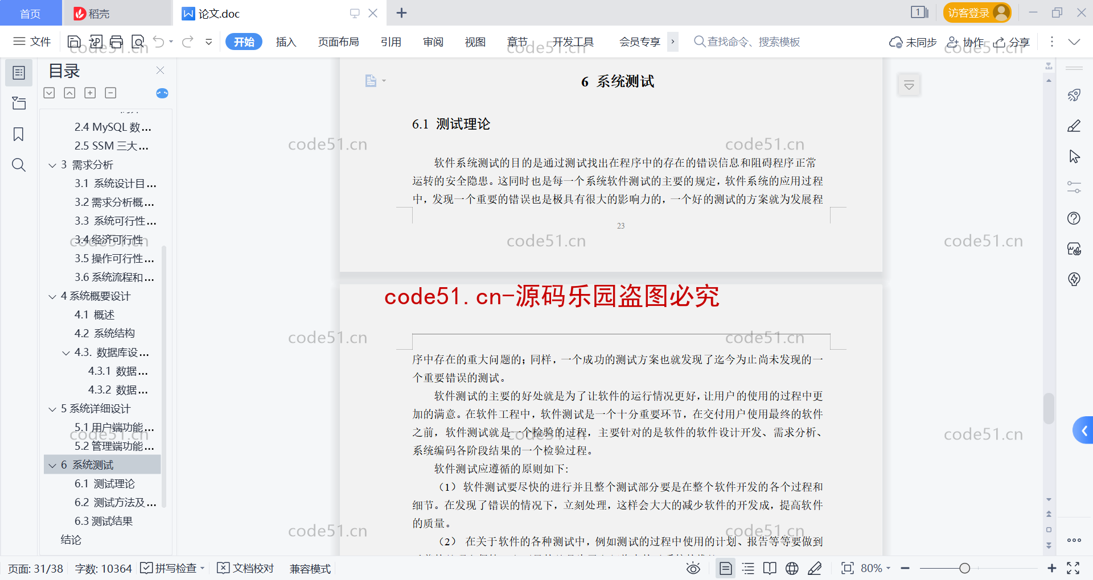Click the blue side panel arrow at right edge
Screen dimensions: 1093x580
1084,430
